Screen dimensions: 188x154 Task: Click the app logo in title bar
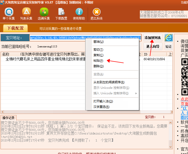[2, 3]
